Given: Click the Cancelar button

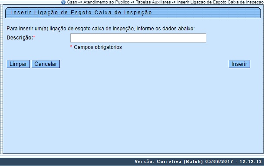Looking at the screenshot, I should click(46, 64).
